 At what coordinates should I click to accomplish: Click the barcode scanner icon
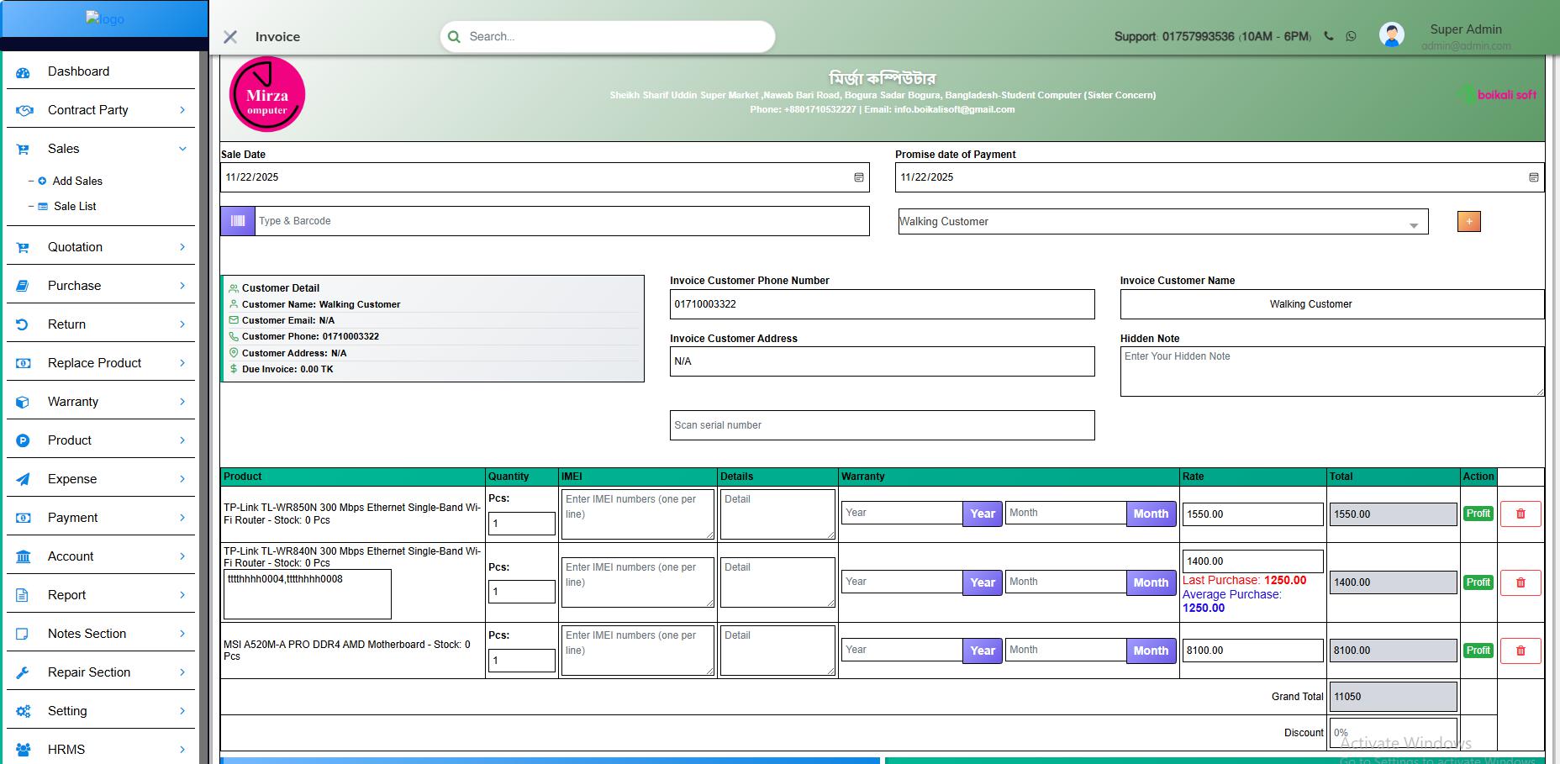238,220
